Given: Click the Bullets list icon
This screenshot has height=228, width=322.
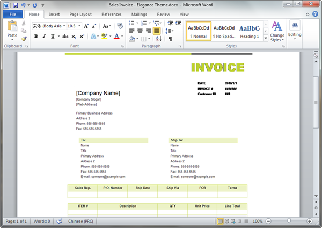Looking at the screenshot, I should point(132,24).
